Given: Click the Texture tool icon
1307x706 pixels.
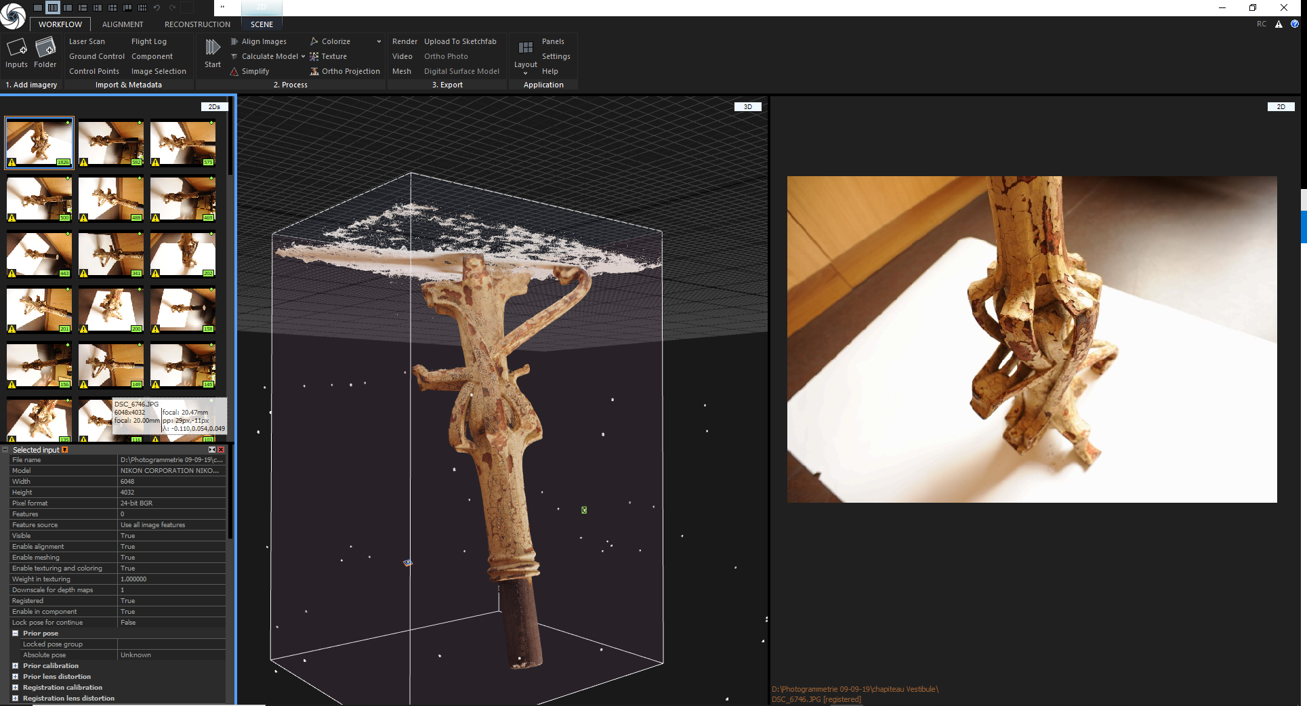Looking at the screenshot, I should click(x=314, y=56).
